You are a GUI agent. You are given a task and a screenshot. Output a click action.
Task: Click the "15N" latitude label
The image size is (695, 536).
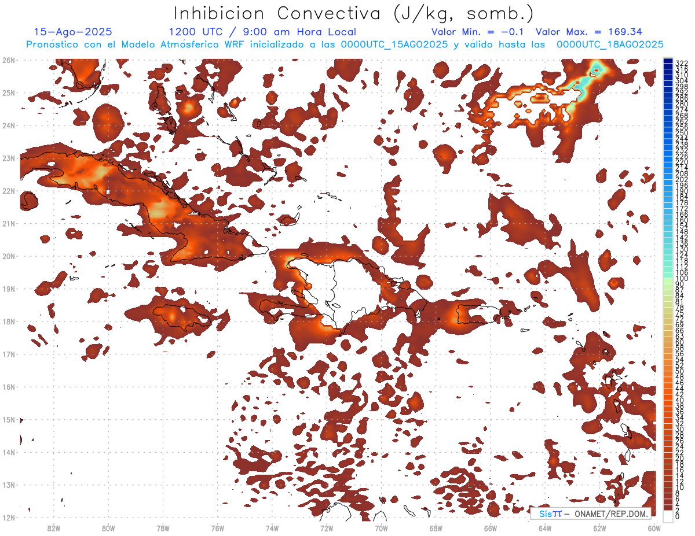tap(9, 419)
